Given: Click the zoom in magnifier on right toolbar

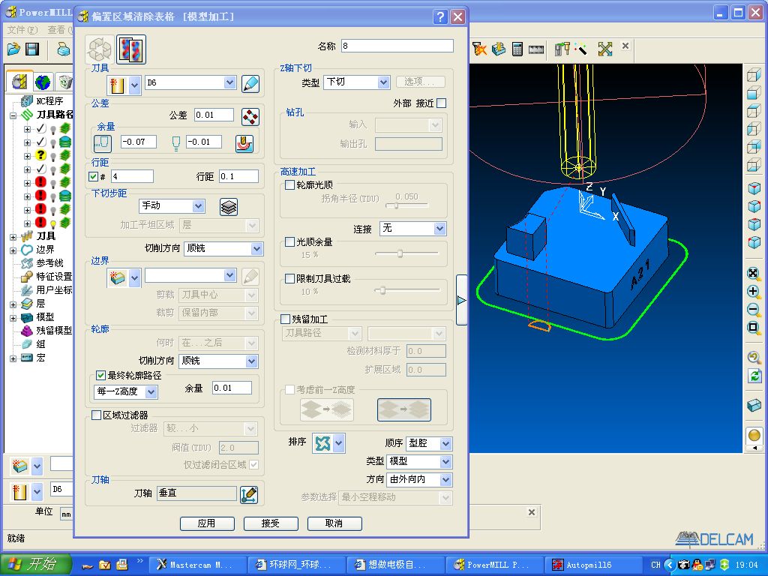Looking at the screenshot, I should (x=754, y=291).
